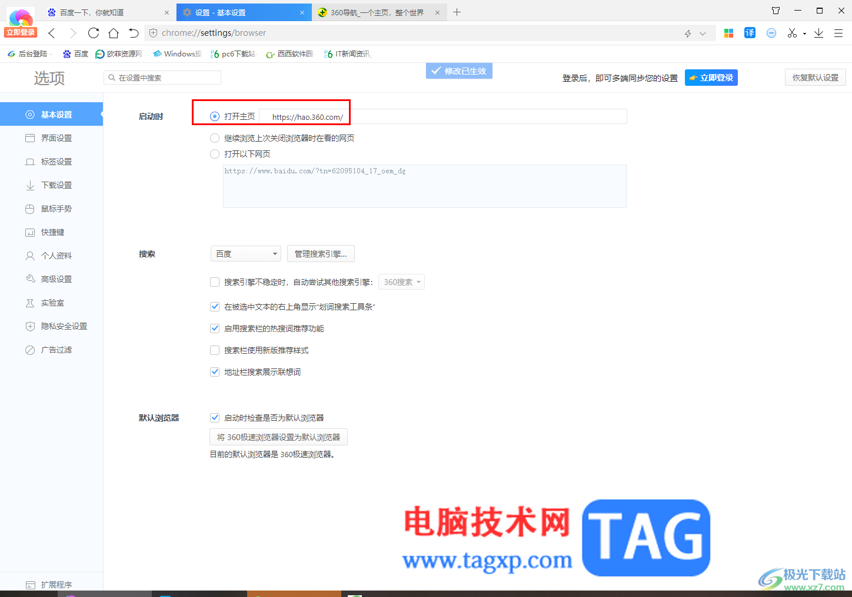852x597 pixels.
Task: Open the browser main menu hamburger icon
Action: point(838,33)
